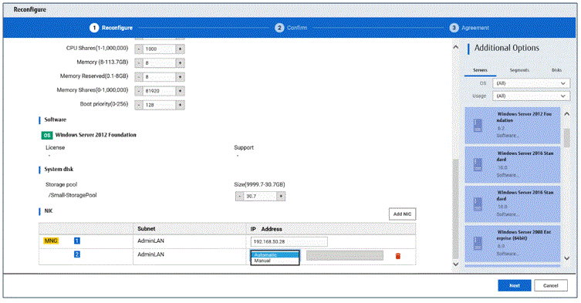This screenshot has height=303, width=581.
Task: Click the server list scrollbar thumb
Action: tap(567, 138)
